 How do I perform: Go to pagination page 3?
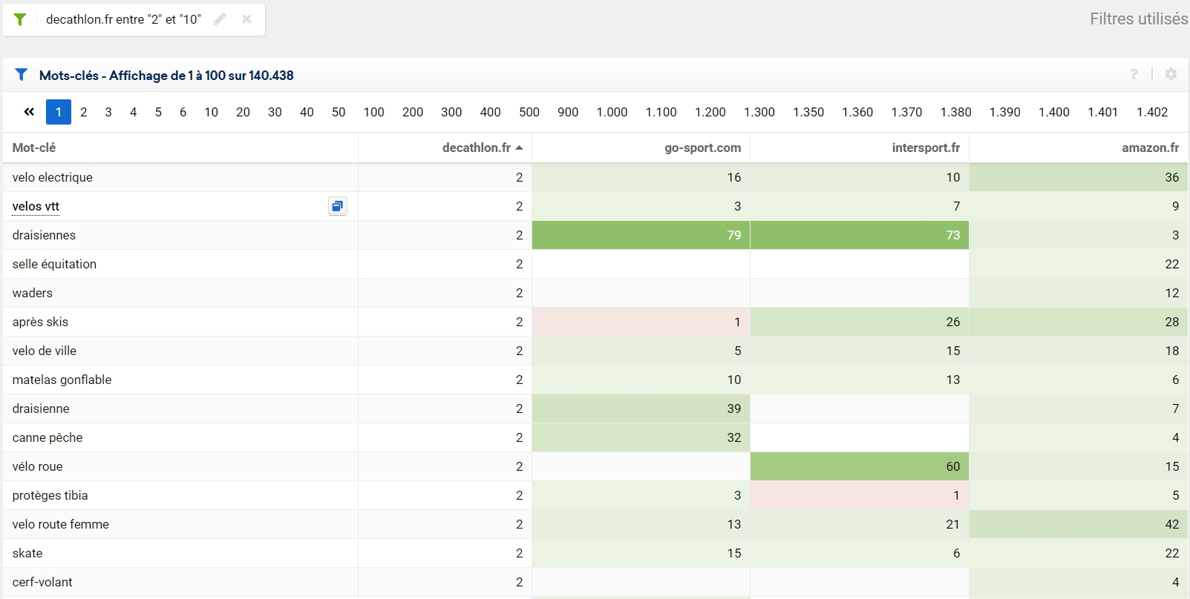(x=108, y=112)
